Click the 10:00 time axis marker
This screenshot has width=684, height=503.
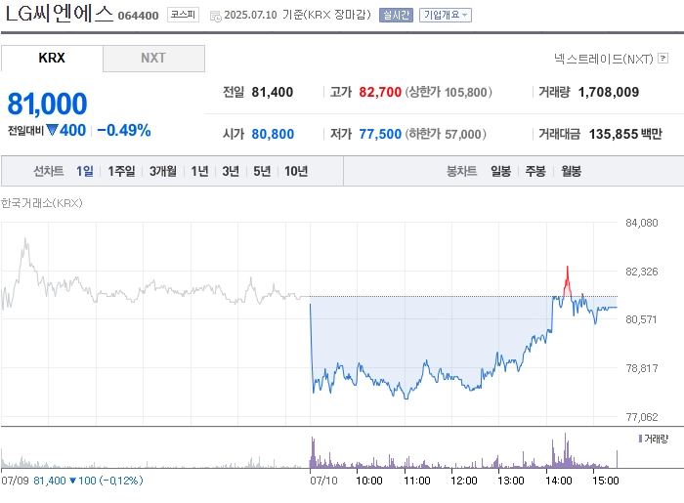point(369,481)
